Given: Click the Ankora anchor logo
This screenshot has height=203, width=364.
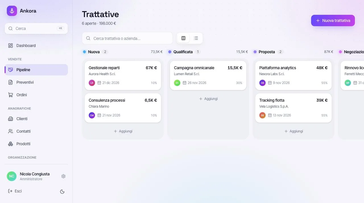Looking at the screenshot, I should (x=12, y=11).
